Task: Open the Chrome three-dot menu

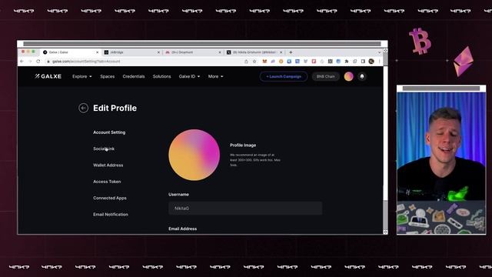Action: (379, 62)
